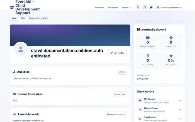This screenshot has width=195, height=122.
Task: Click 'This user has not provided a biography yet.'
Action: (33, 78)
